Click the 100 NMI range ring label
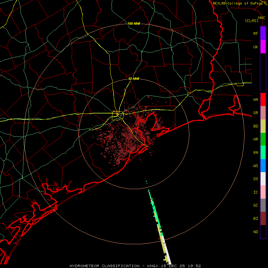268x268 pixels. [134, 24]
